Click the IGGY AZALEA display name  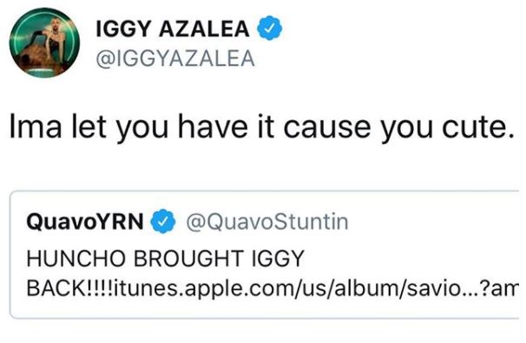point(173,29)
